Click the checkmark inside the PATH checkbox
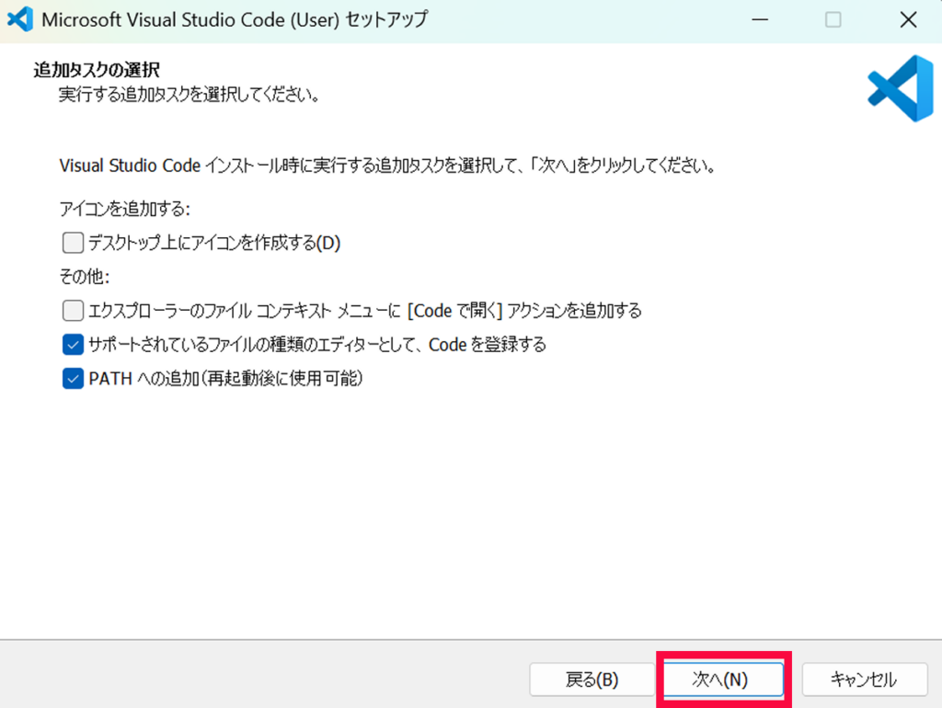Viewport: 942px width, 708px height. point(72,378)
